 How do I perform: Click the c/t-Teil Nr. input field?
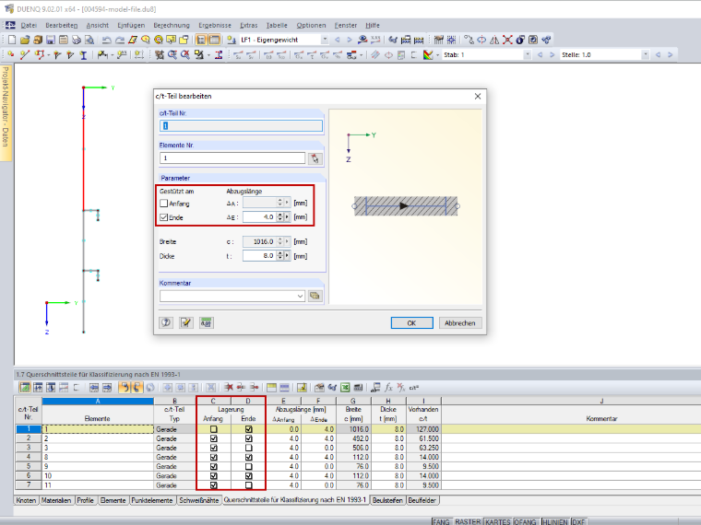241,126
